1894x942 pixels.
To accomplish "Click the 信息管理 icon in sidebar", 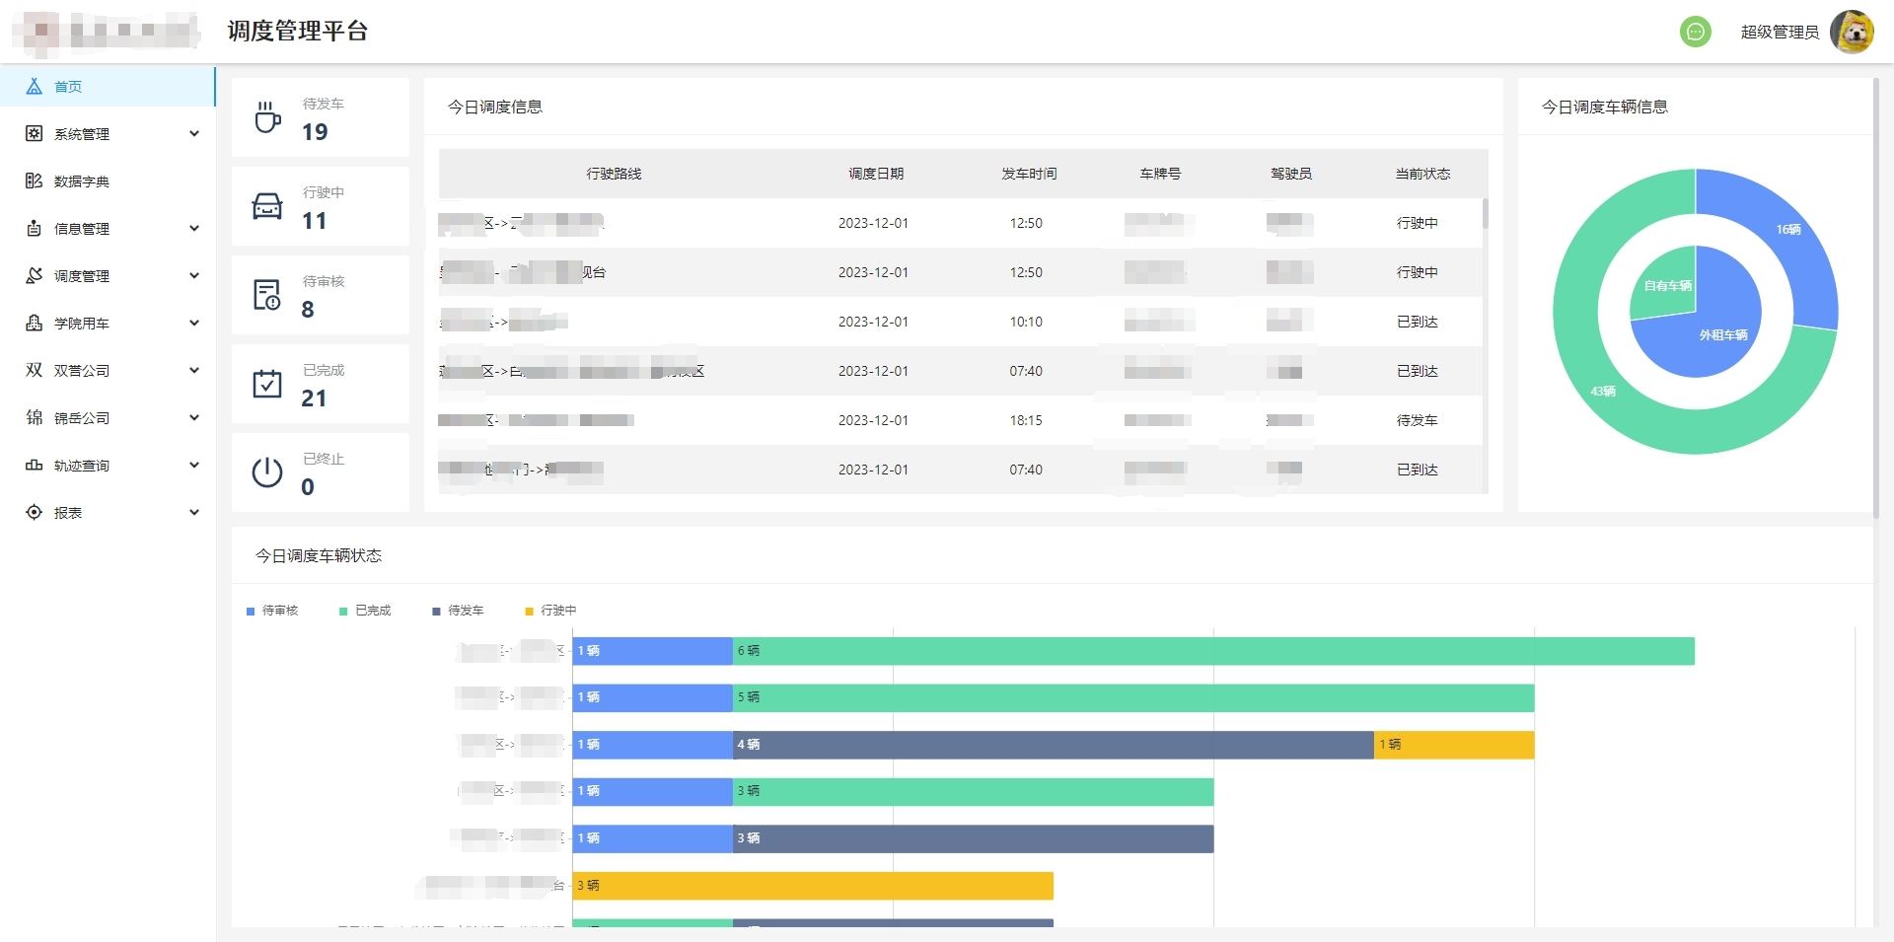I will 34,229.
